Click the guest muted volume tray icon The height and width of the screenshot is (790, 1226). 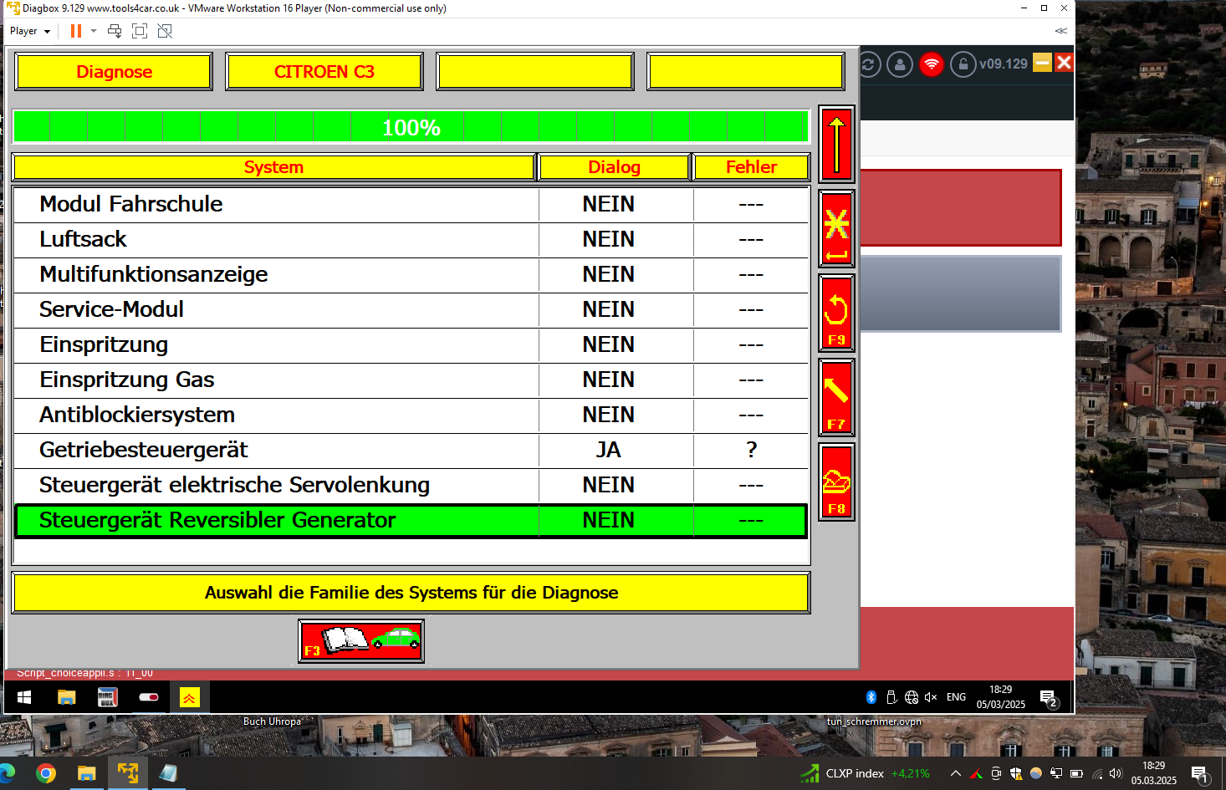[x=931, y=697]
